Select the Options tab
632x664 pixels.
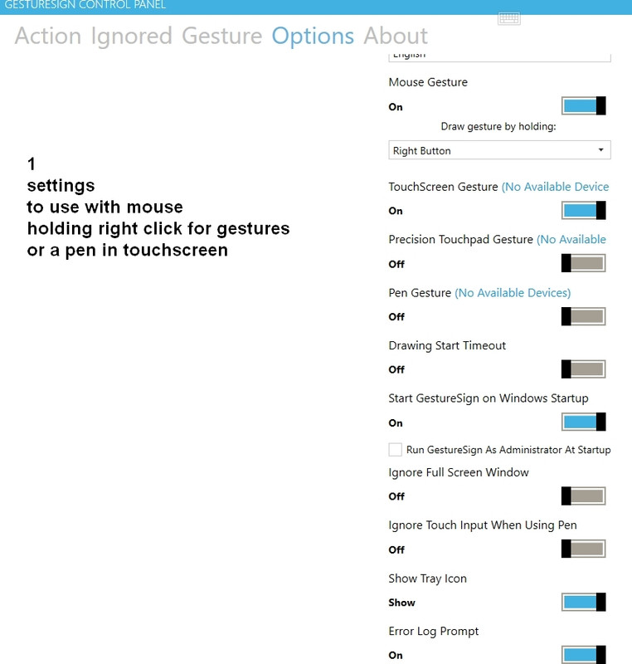tap(313, 36)
